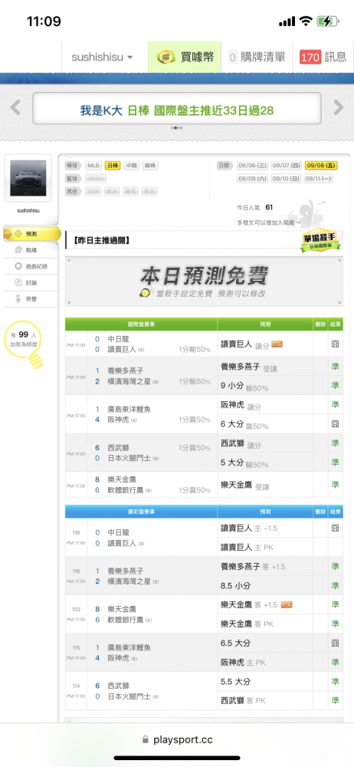Click the banner carousel page dots
The height and width of the screenshot is (767, 354).
(177, 127)
